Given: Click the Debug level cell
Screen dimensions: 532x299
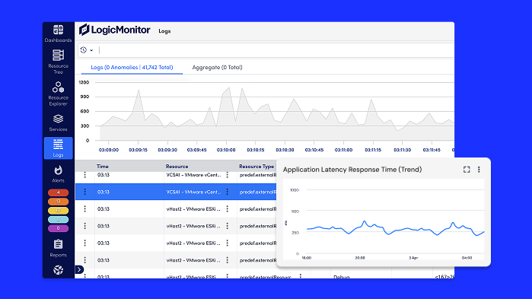Looking at the screenshot, I should point(341,277).
